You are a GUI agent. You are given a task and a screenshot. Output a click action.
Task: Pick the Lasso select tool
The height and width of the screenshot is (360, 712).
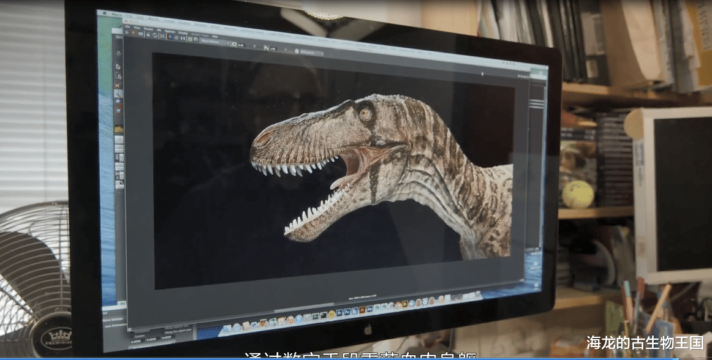[118, 75]
